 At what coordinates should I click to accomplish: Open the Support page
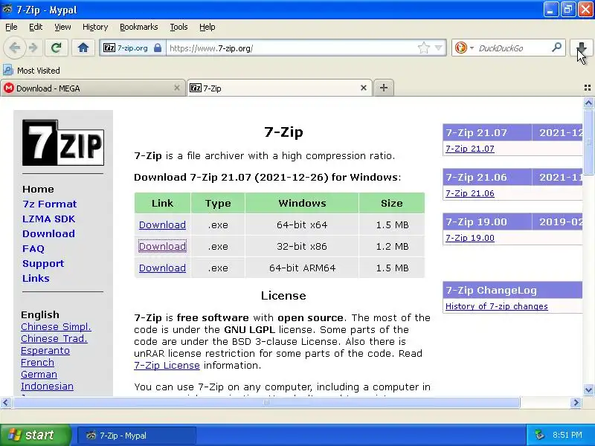coord(43,264)
